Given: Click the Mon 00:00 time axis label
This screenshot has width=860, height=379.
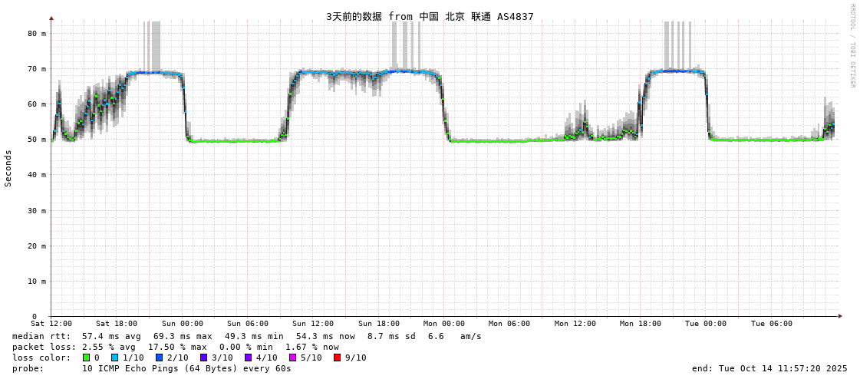Looking at the screenshot, I should tap(443, 324).
